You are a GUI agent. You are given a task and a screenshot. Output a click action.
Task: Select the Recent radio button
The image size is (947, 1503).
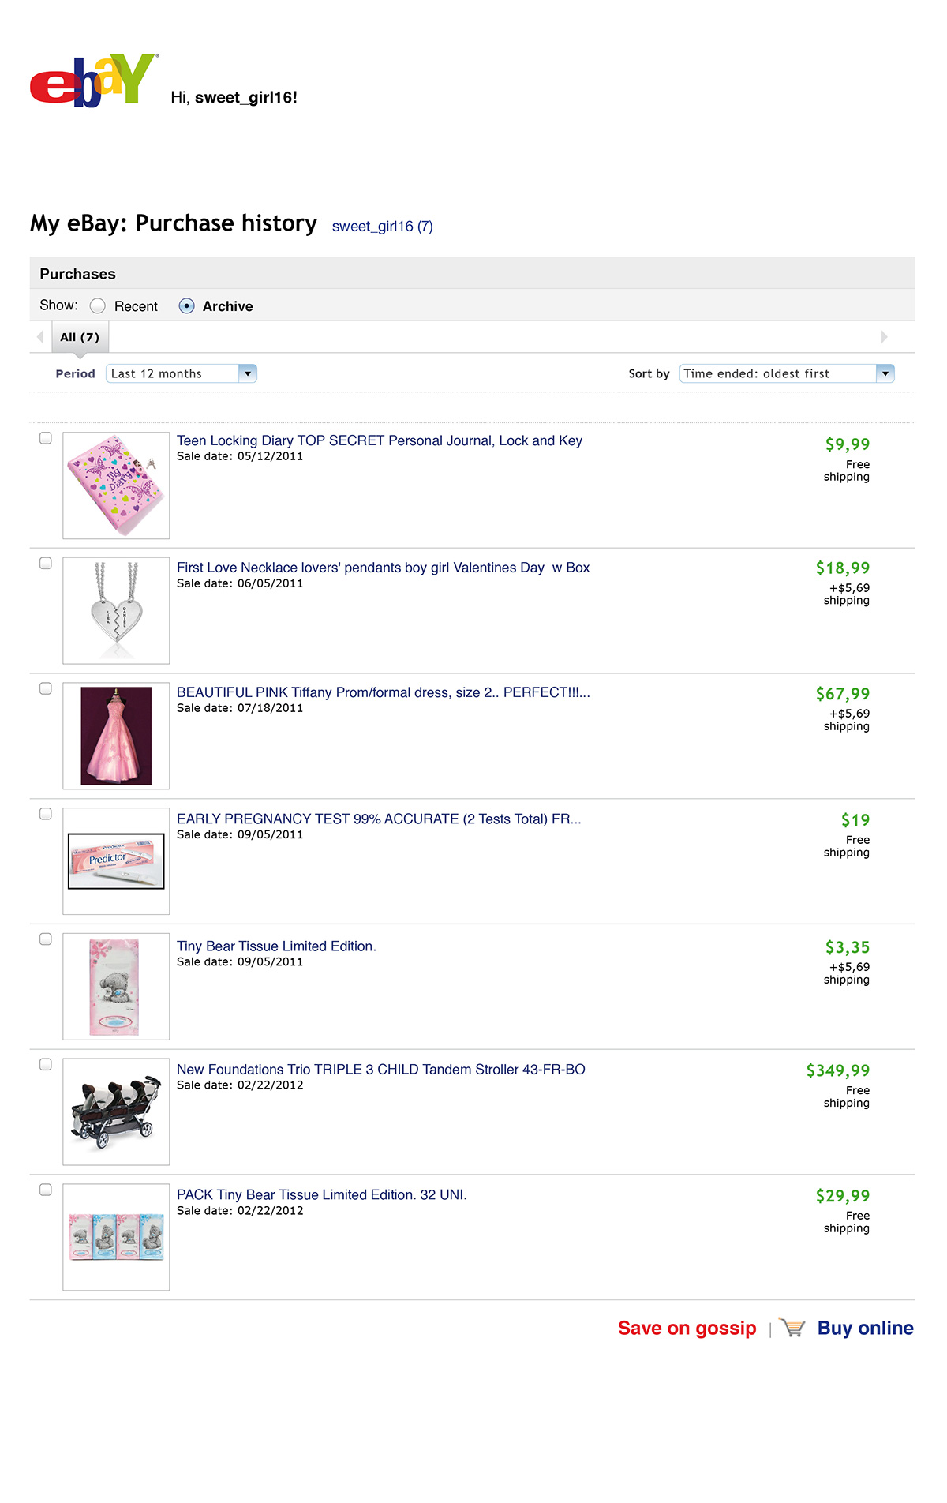pos(98,306)
